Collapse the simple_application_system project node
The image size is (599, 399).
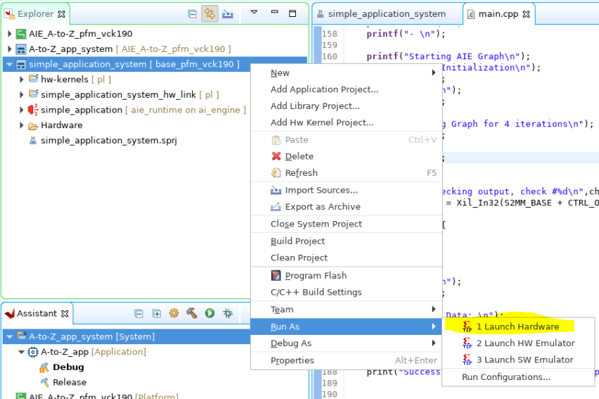[10, 65]
